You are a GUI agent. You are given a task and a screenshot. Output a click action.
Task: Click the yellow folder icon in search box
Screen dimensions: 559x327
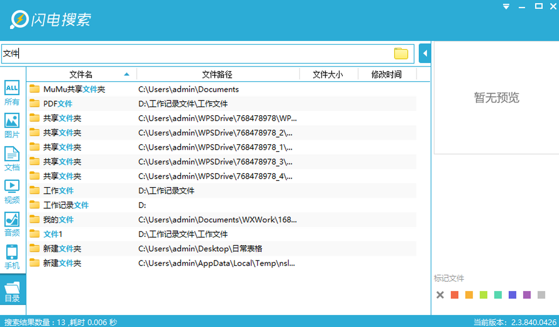(x=401, y=54)
